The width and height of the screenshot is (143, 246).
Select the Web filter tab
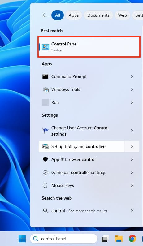point(123,15)
